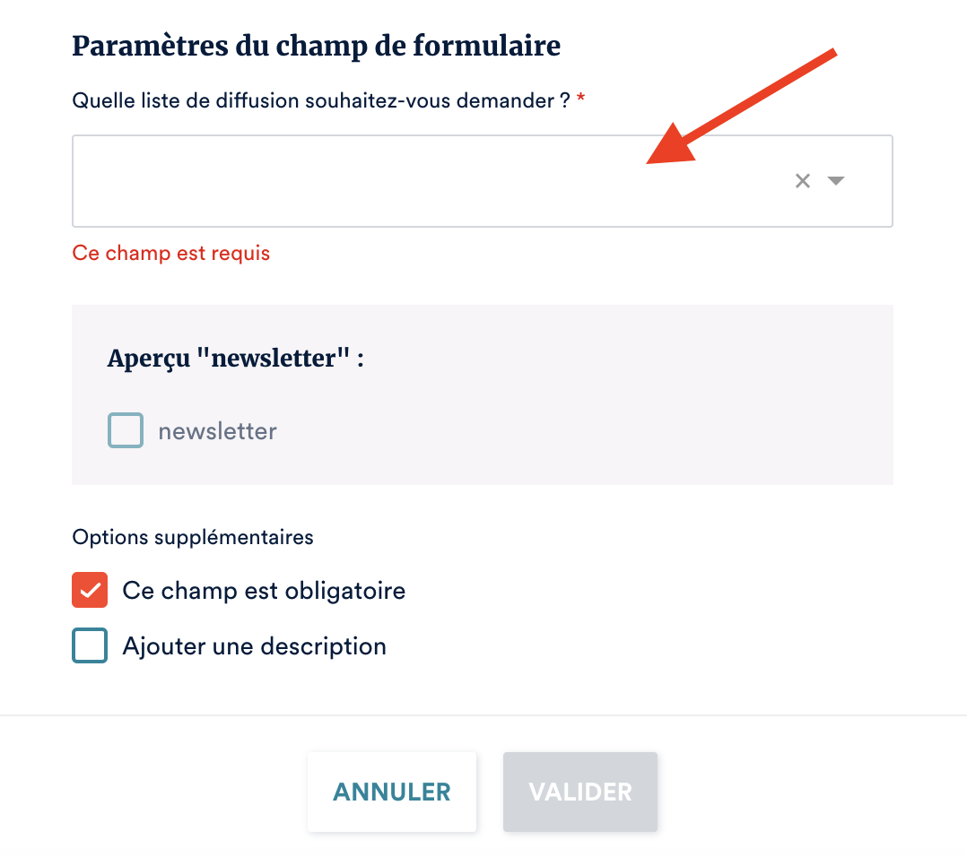Click the "Ce champ est obligatoire" label text
The image size is (967, 857).
click(x=264, y=592)
